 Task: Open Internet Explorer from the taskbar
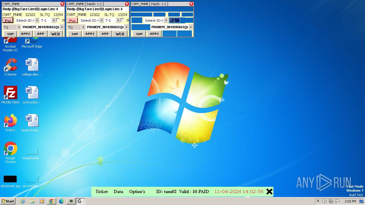point(23,201)
